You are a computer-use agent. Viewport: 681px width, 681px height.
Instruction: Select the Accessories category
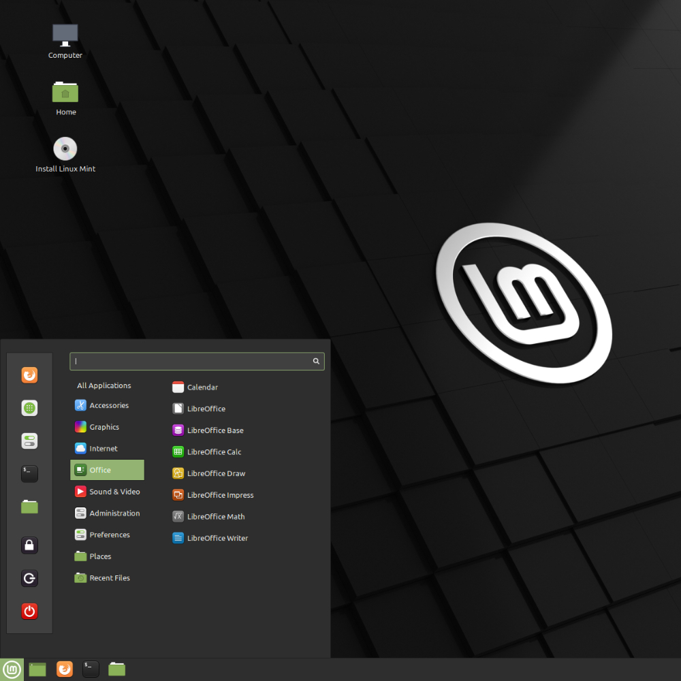click(x=107, y=405)
